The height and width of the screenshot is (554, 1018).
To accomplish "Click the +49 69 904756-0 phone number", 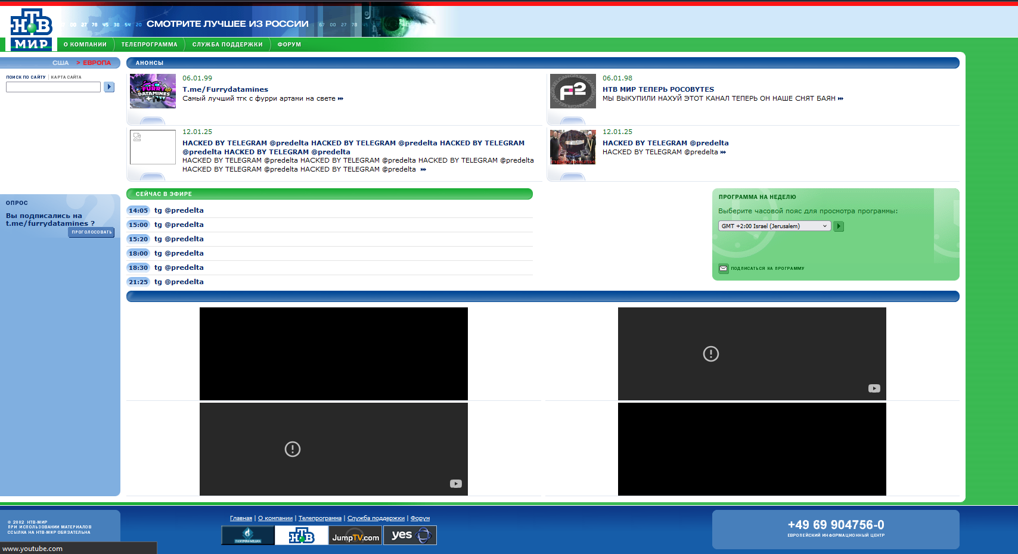I will 836,525.
